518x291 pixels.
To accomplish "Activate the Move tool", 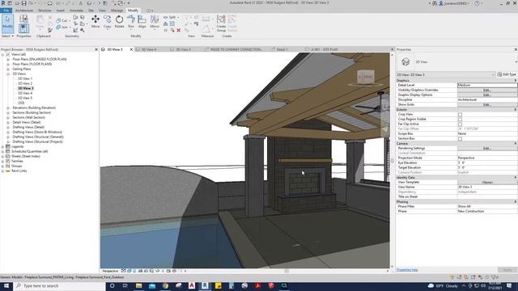I will coord(96,21).
